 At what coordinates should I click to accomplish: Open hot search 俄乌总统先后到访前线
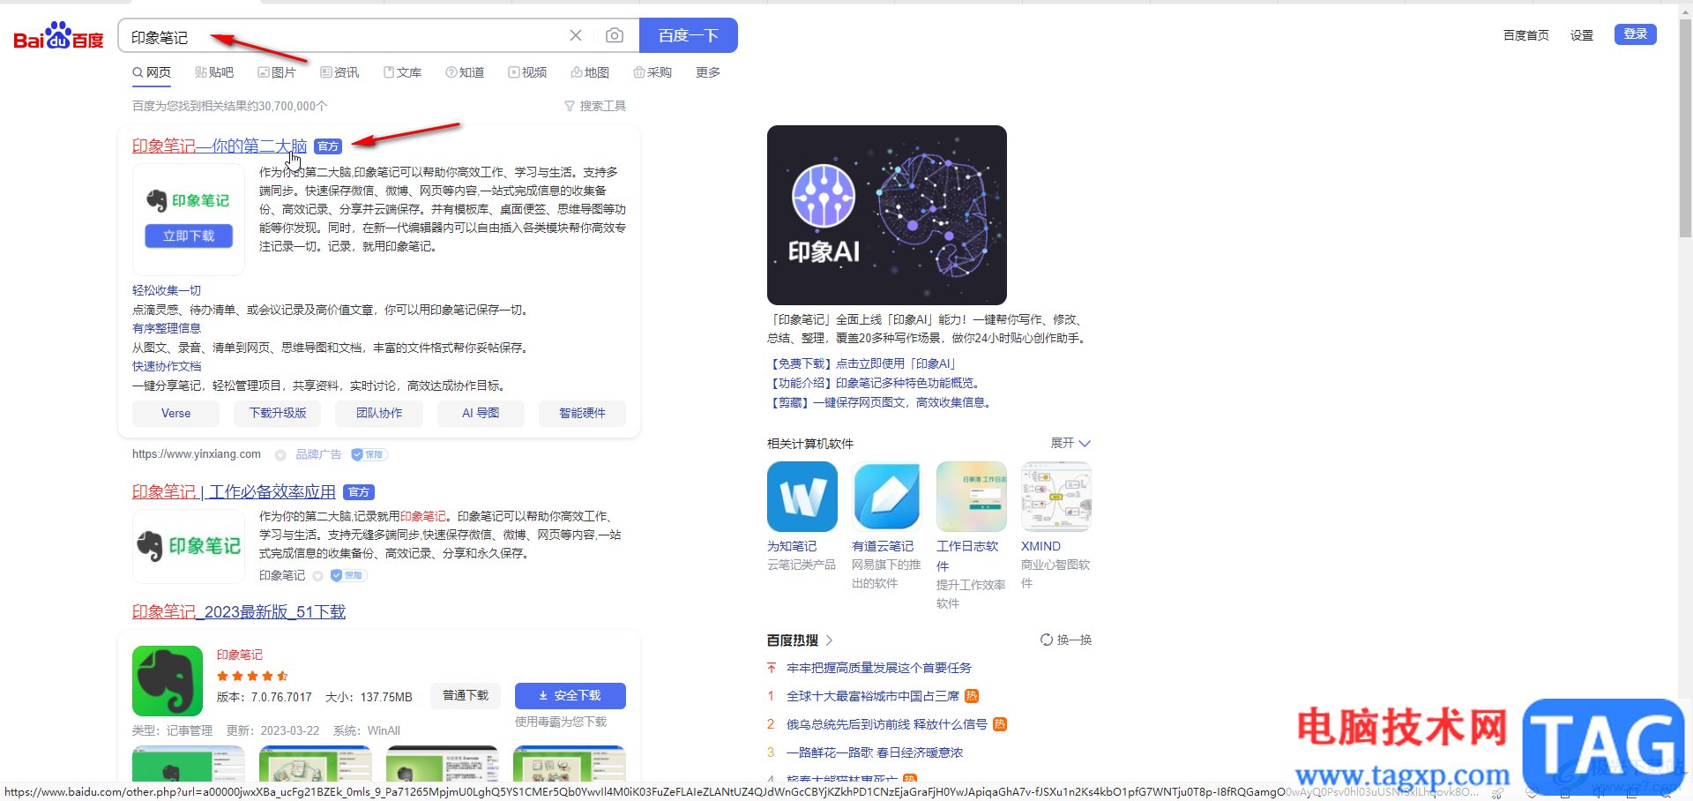point(887,724)
